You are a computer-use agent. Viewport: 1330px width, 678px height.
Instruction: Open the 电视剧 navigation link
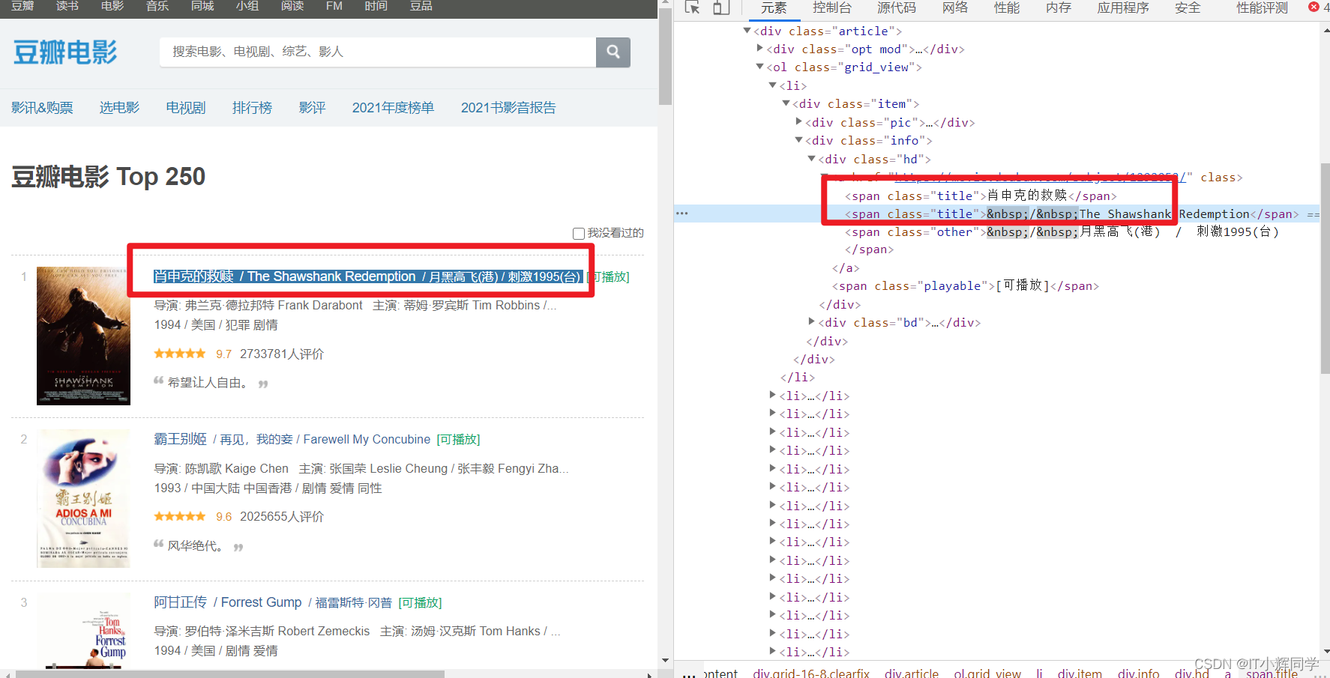(186, 108)
